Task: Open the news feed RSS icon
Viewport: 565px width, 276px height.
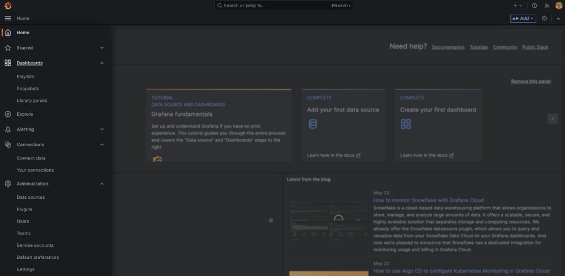Action: (547, 6)
